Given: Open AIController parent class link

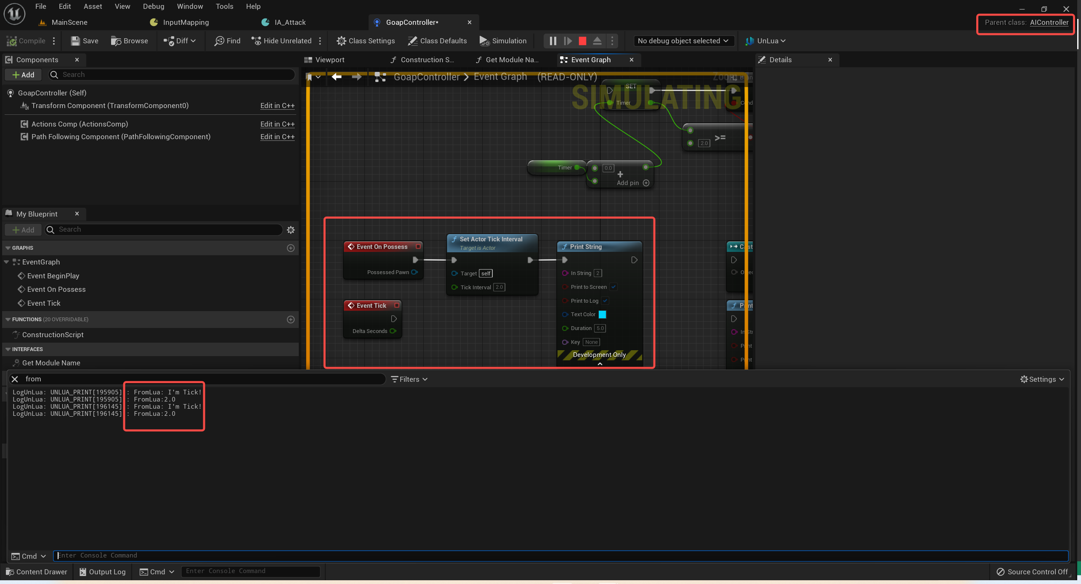Looking at the screenshot, I should pos(1049,22).
